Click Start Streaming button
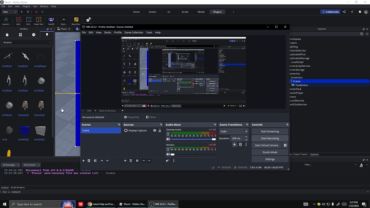370x208 pixels. point(270,131)
